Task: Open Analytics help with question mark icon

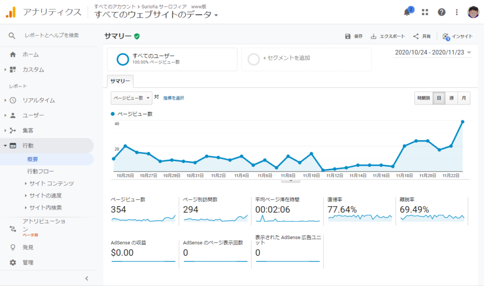Action: pos(441,12)
